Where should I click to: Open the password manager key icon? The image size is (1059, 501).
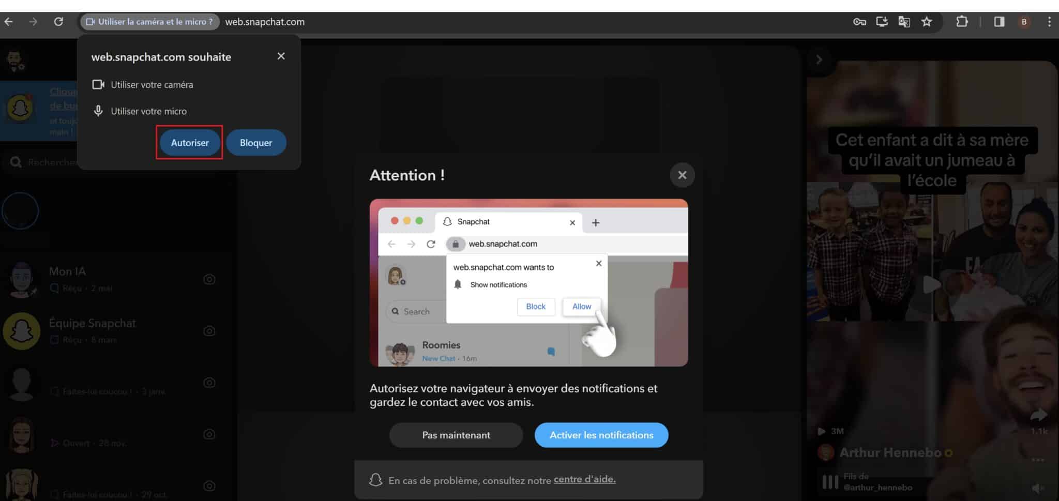[x=859, y=22]
